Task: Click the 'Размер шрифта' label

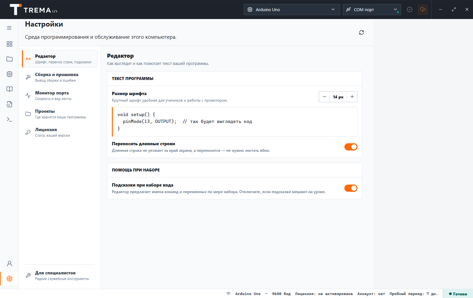Action: [129, 93]
